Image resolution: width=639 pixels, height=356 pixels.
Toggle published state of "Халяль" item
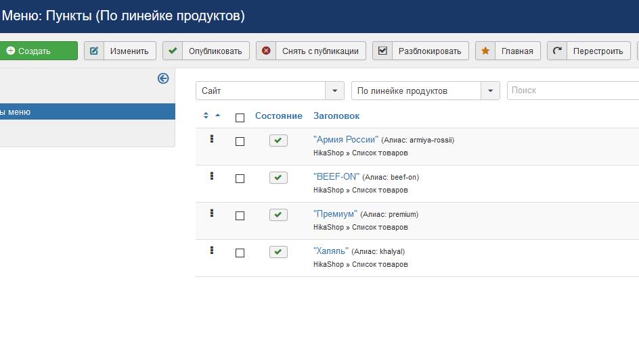278,252
